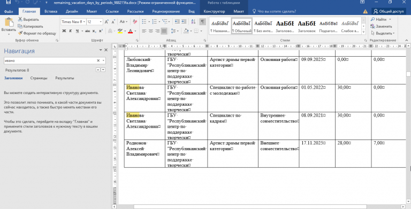Click the Decrease indent icon
411x209 pixels.
tap(177, 22)
